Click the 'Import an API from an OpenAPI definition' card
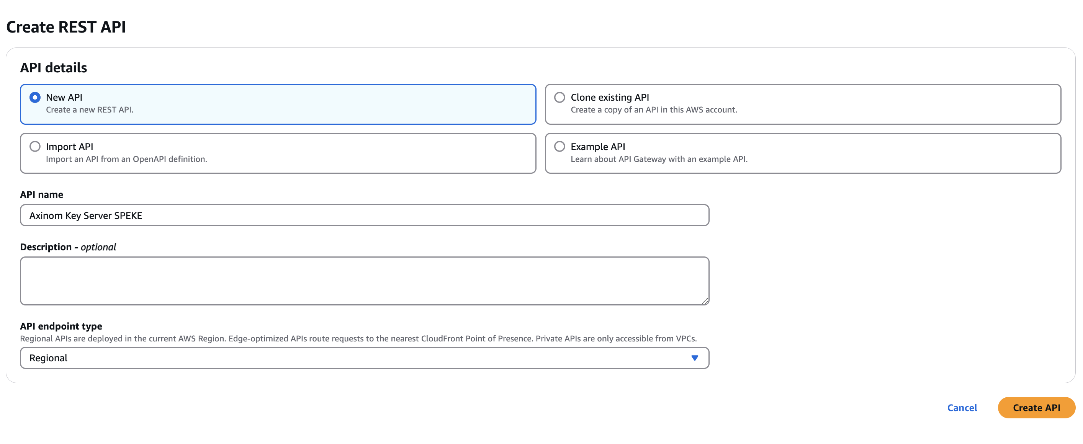 click(126, 159)
